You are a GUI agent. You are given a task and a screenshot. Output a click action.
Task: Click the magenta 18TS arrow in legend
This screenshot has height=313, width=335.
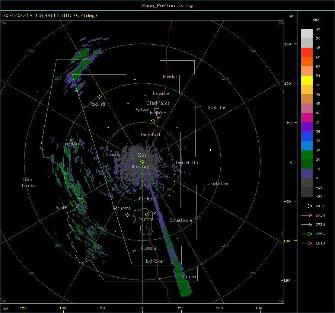(307, 243)
